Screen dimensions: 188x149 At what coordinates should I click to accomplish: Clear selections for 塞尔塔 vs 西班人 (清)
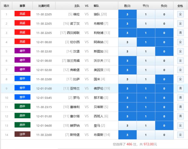coord(180,116)
